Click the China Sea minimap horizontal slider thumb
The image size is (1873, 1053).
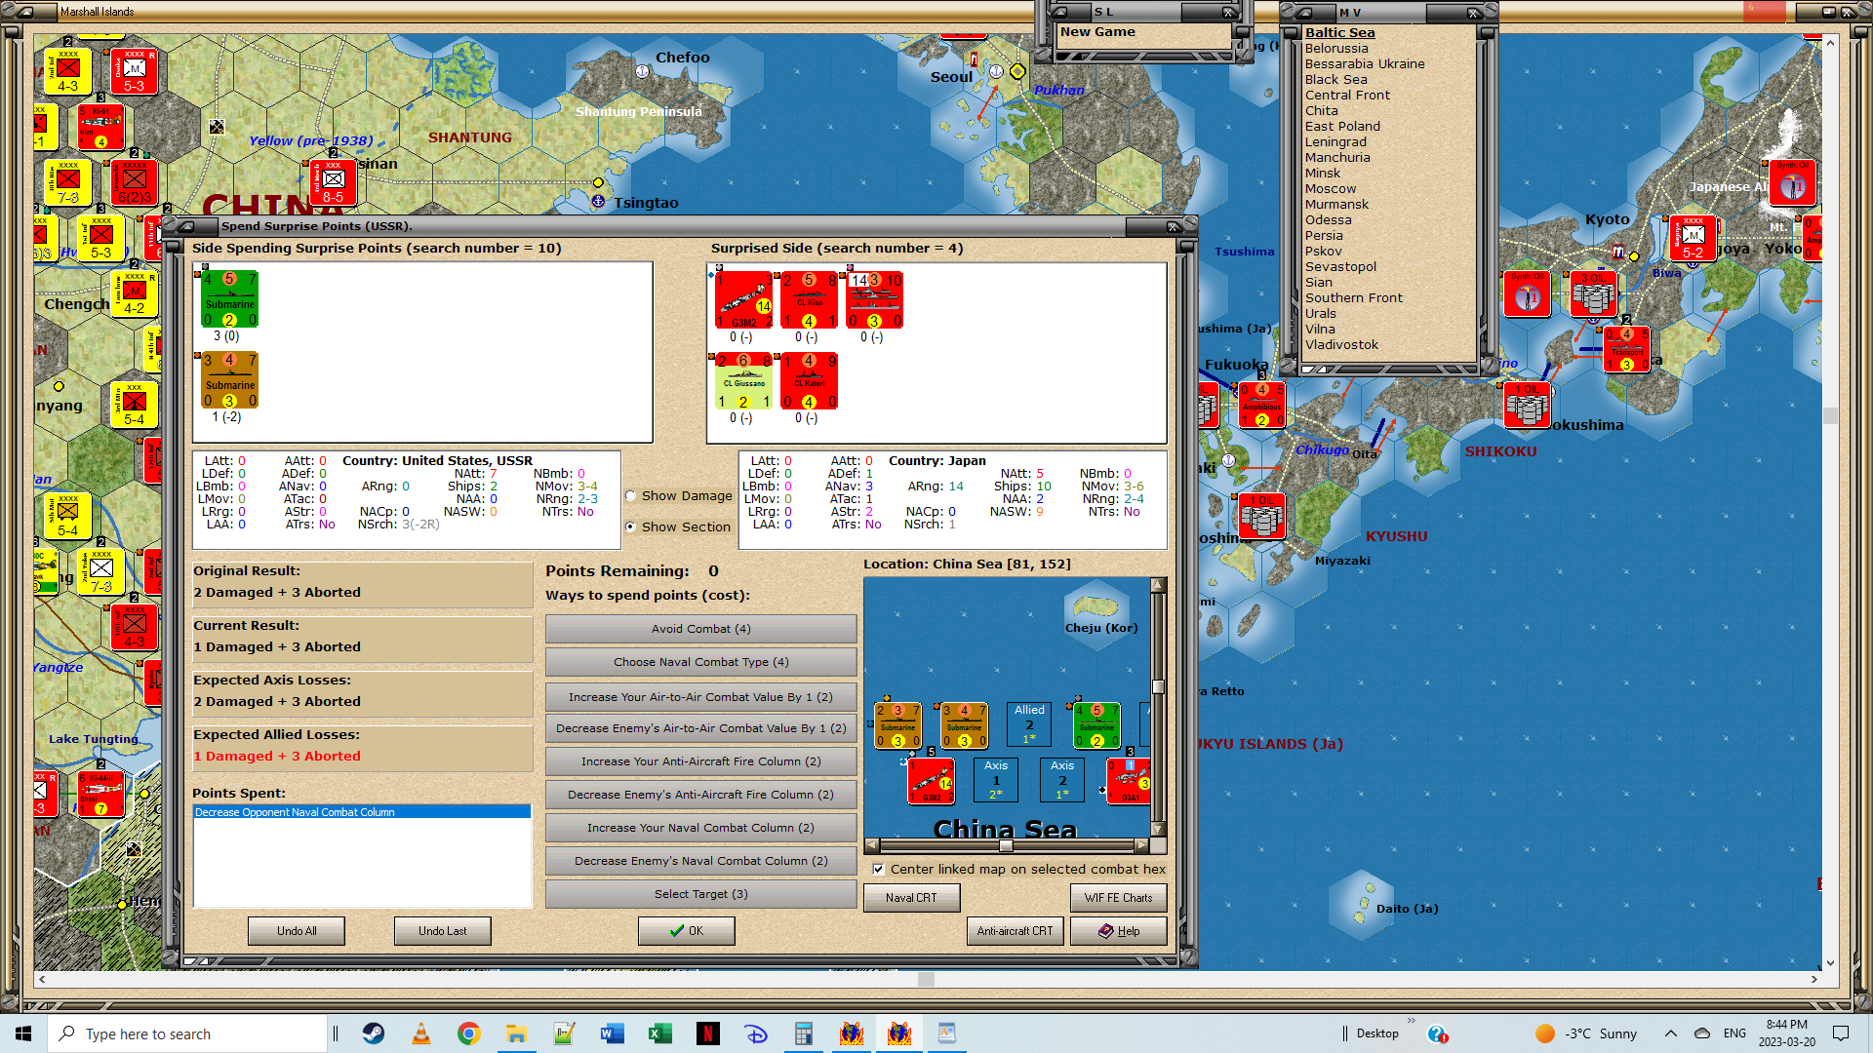[x=1005, y=845]
